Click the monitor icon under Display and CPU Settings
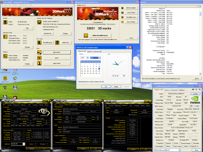203x152 pixels. coord(39,22)
